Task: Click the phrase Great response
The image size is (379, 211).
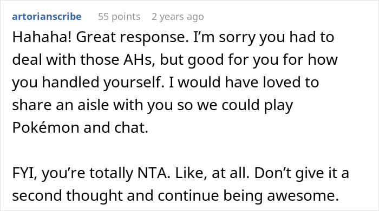Action: click(132, 38)
